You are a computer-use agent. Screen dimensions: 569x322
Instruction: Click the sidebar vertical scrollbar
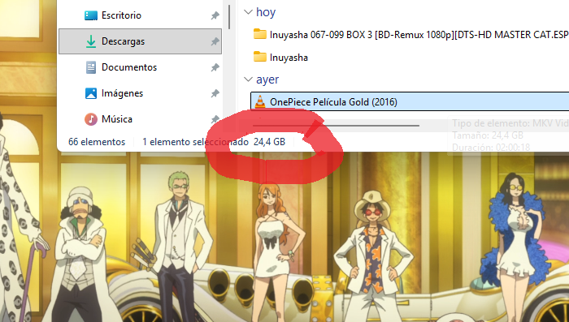[x=229, y=17]
